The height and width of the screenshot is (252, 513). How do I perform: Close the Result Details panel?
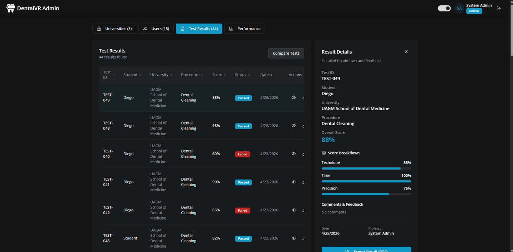[x=406, y=52]
